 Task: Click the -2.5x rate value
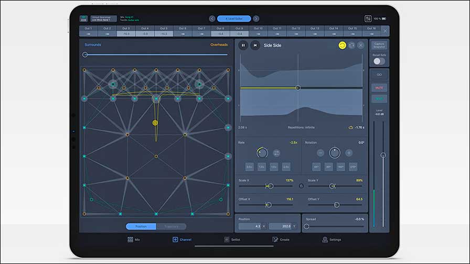[x=293, y=143]
